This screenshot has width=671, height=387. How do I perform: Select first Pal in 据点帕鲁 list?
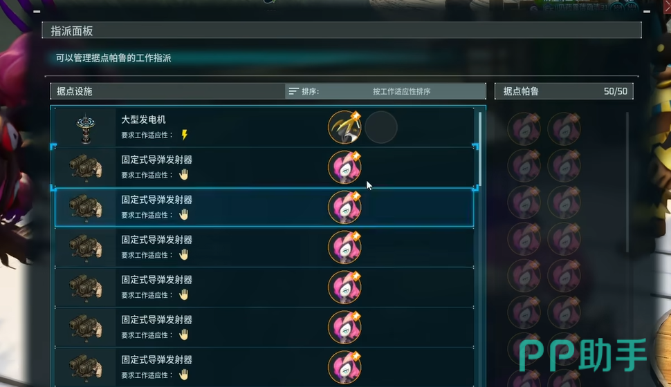[x=524, y=129]
